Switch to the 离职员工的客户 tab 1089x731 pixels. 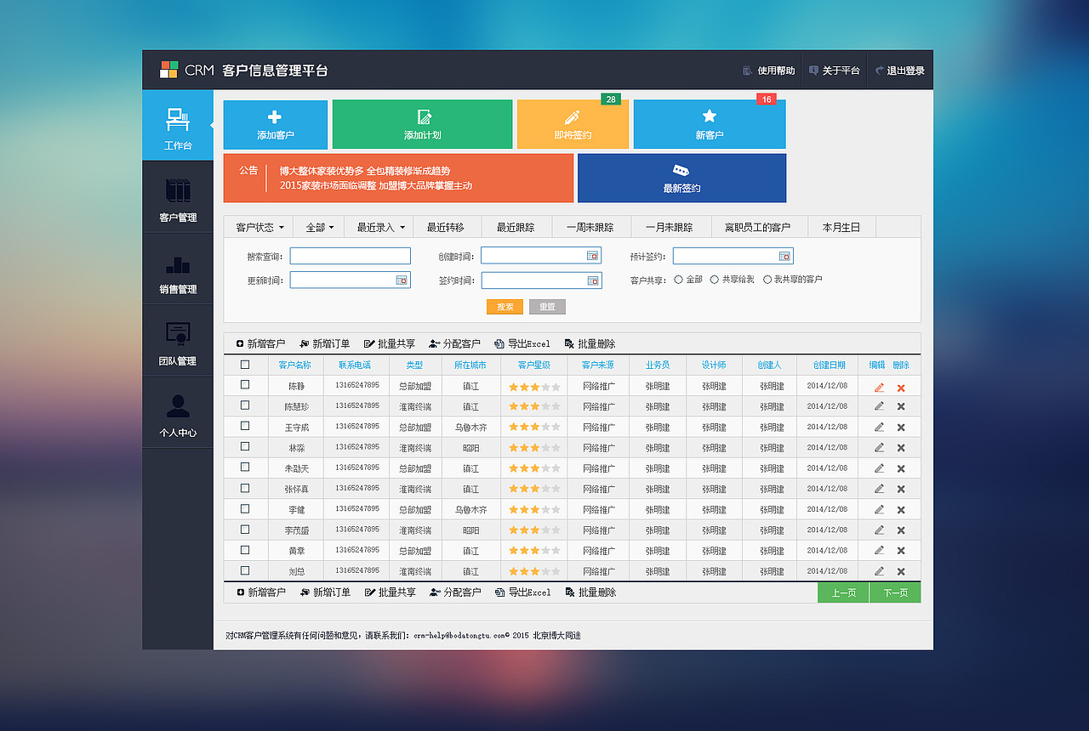click(758, 227)
